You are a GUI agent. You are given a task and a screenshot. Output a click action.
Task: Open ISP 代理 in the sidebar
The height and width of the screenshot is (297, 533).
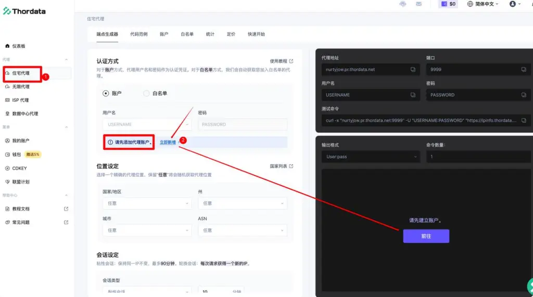pos(17,100)
